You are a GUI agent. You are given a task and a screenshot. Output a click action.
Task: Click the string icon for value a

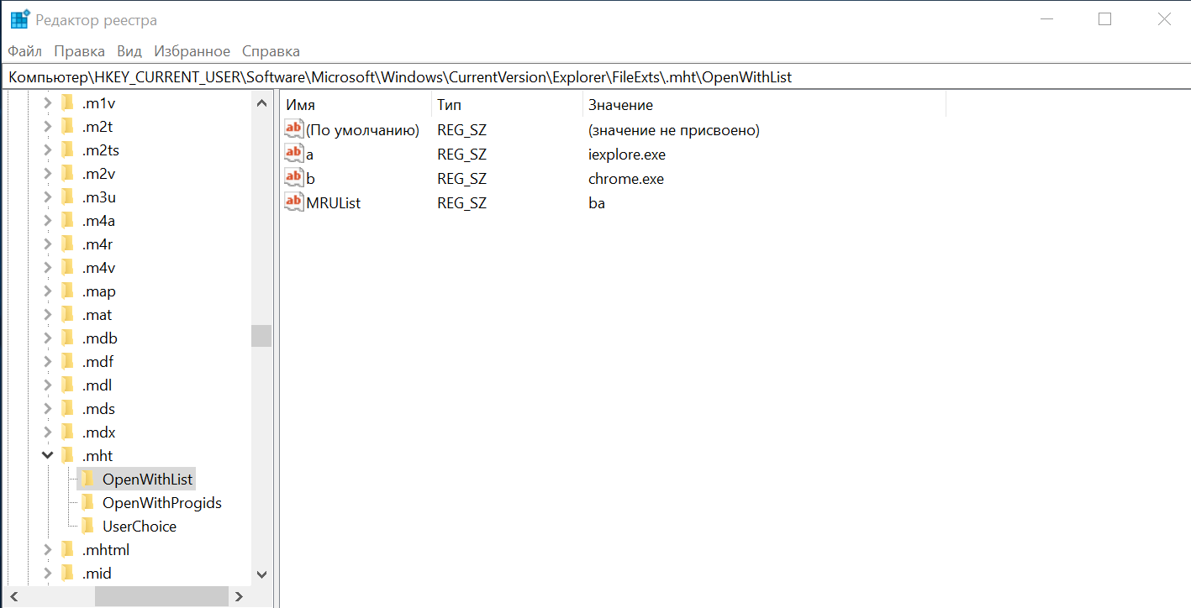click(x=293, y=154)
